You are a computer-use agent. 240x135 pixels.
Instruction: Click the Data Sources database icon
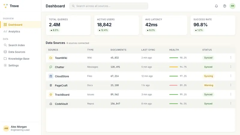(x=5, y=52)
